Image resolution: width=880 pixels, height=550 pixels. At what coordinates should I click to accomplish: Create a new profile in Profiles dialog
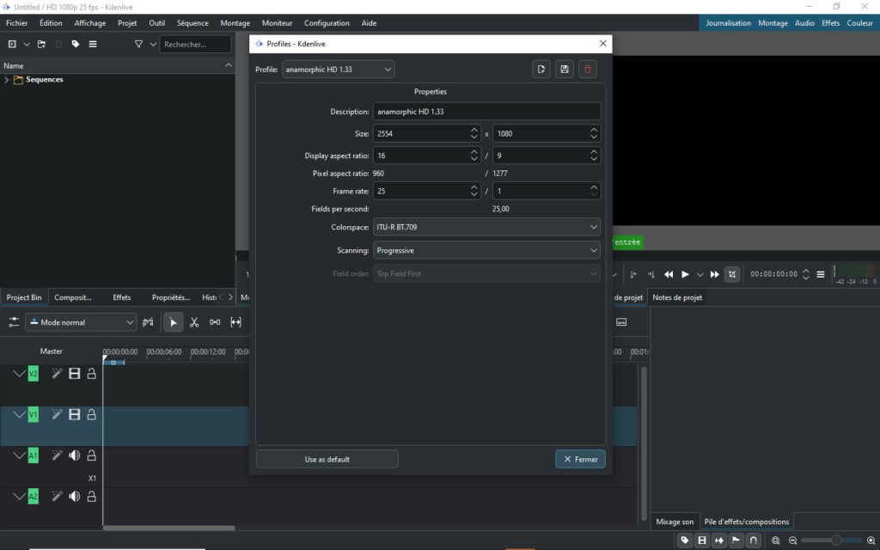(x=541, y=69)
